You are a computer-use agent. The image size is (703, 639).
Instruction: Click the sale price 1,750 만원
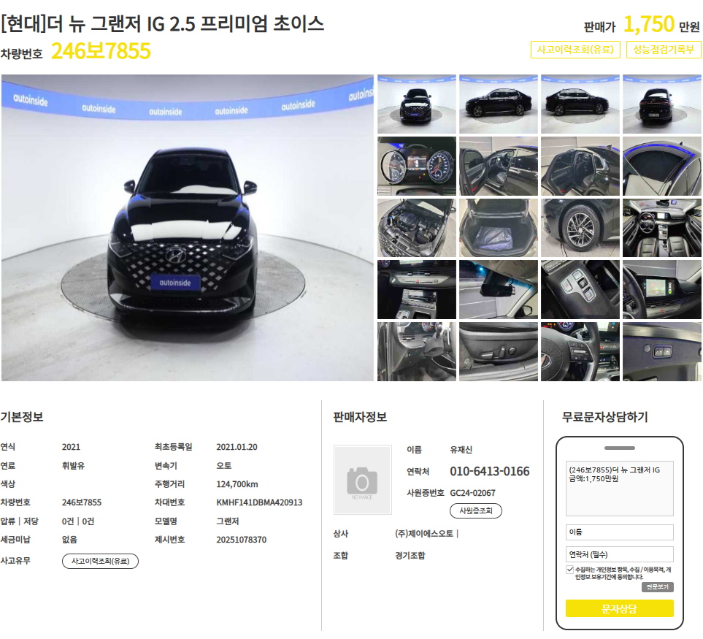point(661,25)
